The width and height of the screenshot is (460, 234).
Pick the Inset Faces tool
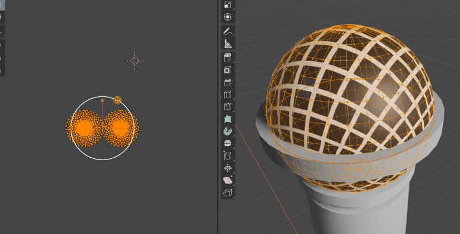click(x=228, y=69)
